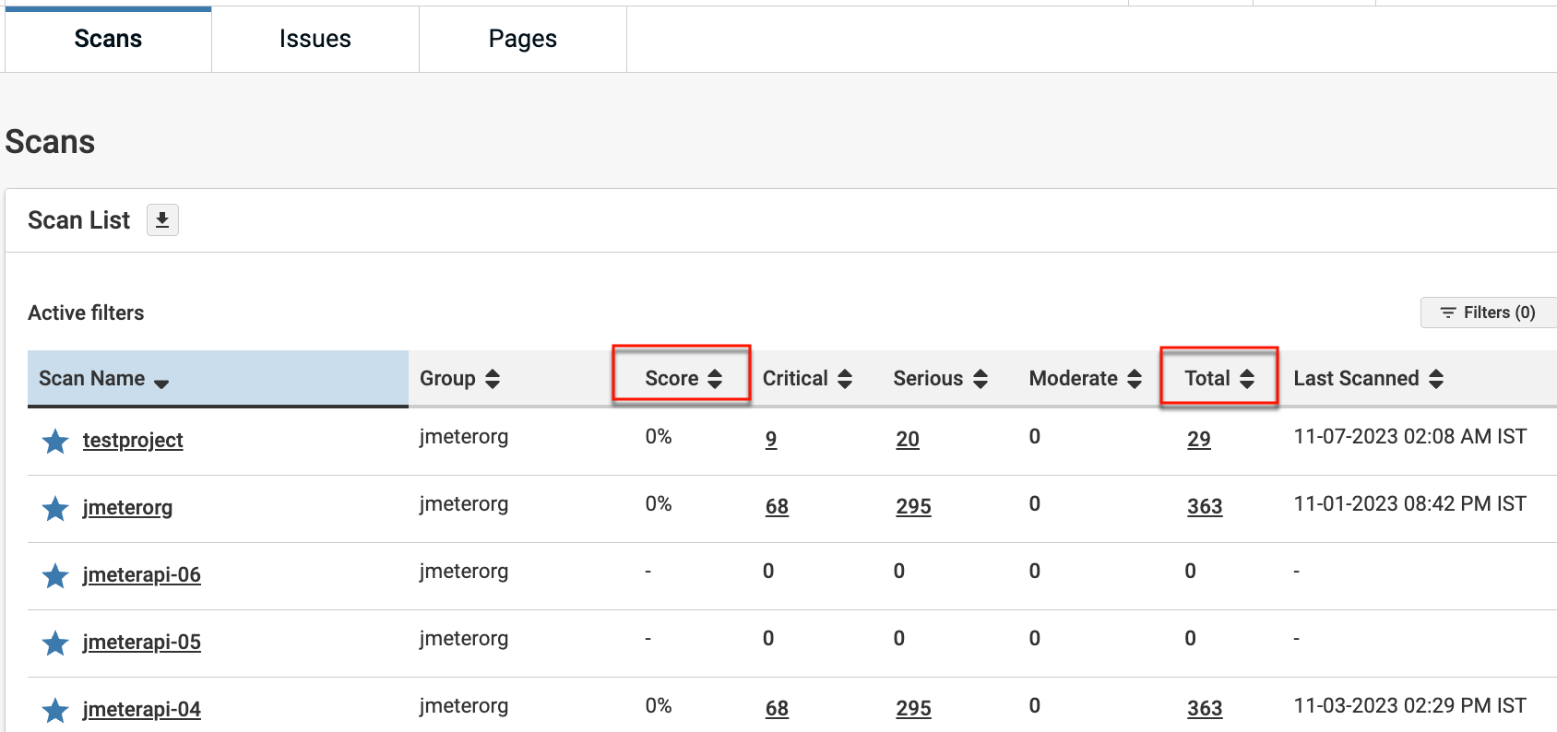The width and height of the screenshot is (1557, 732).
Task: Toggle favorite star for jmeterapi-06
Action: [x=55, y=576]
